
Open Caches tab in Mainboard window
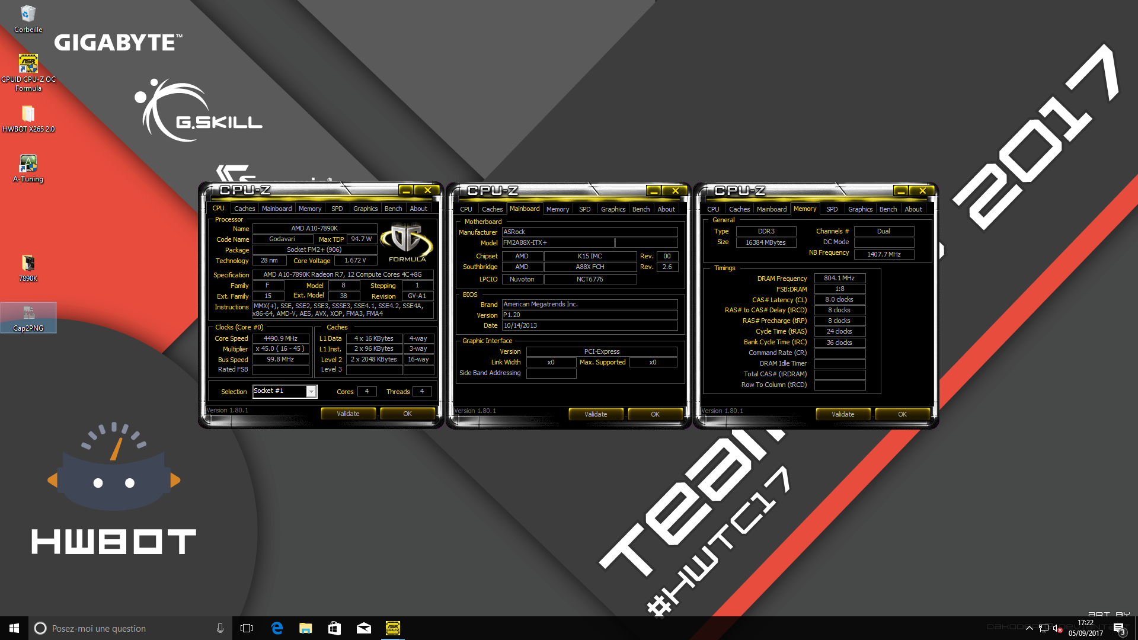492,209
